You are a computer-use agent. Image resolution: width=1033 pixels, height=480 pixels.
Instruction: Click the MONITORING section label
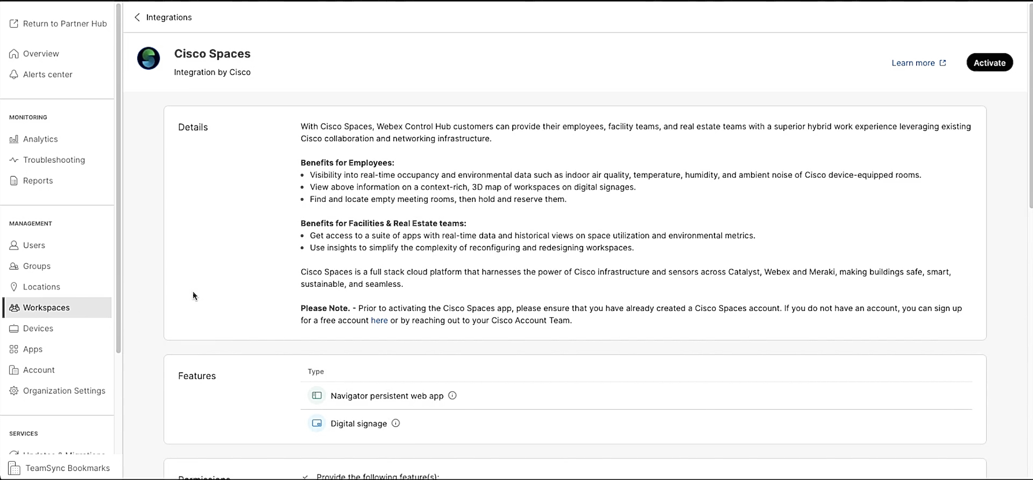28,117
